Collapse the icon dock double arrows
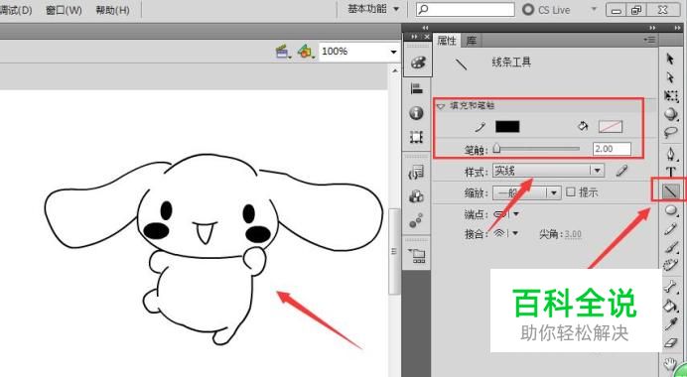 point(414,37)
